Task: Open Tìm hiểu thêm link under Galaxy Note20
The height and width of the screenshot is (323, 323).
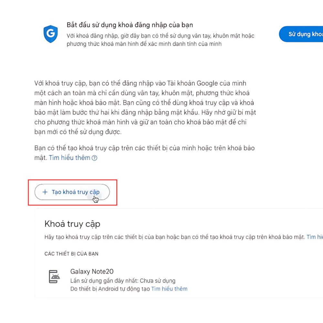Action: click(169, 289)
